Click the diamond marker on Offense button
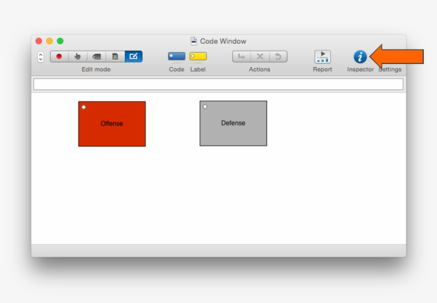Screen dimensions: 437x303 click(x=84, y=107)
